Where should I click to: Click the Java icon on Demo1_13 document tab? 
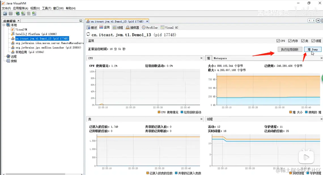pos(88,21)
